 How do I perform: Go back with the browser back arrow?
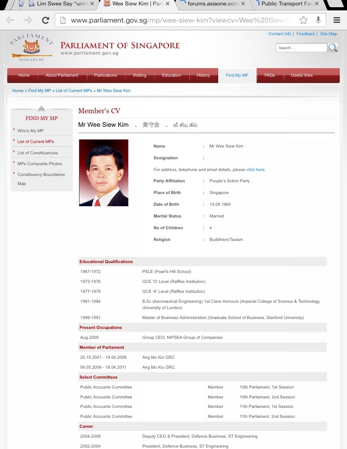(x=10, y=20)
